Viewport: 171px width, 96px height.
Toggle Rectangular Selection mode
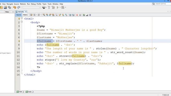click(56, 15)
